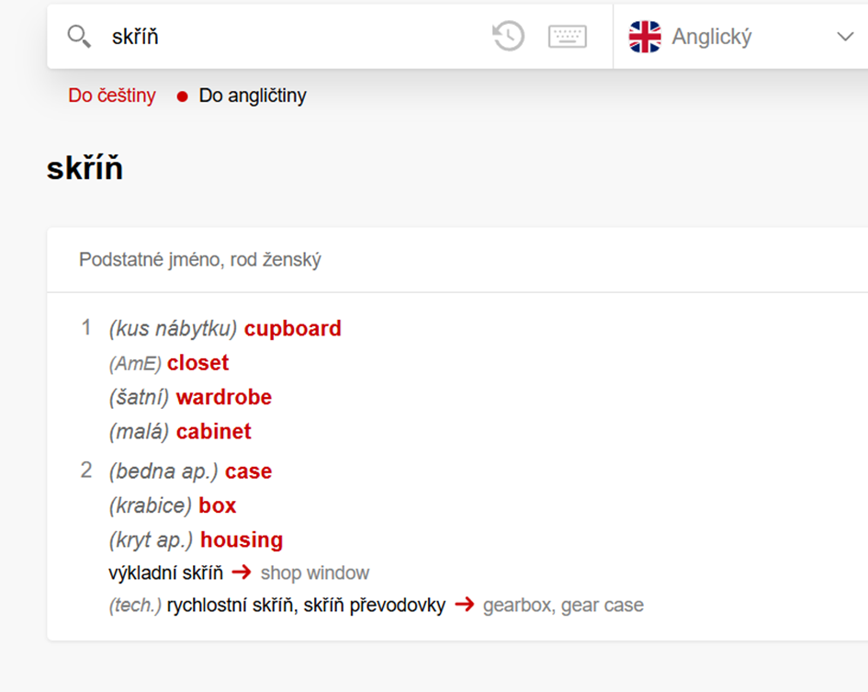Open the Anglický dictionary language selector

point(740,37)
